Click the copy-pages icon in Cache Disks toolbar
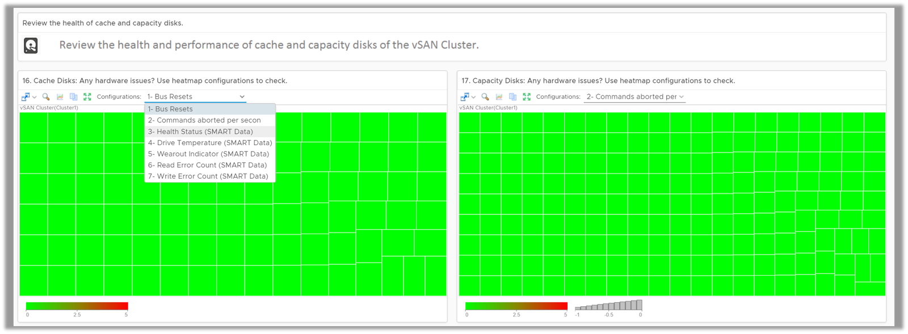 73,97
